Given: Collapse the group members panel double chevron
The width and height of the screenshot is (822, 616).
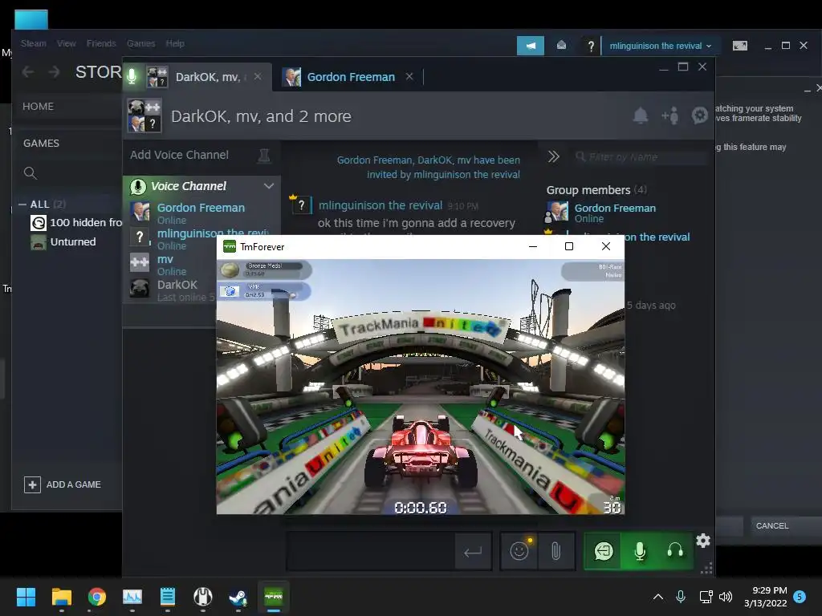Looking at the screenshot, I should (554, 156).
